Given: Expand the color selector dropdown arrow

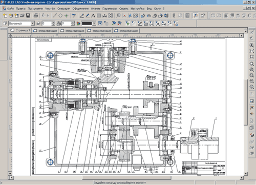Looking at the screenshot, I should click(94, 24).
